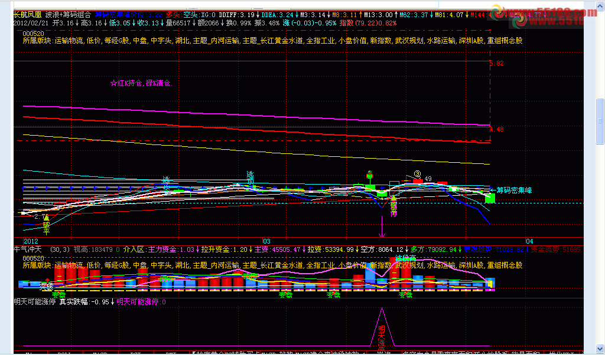
Task: Click the 主力资金:1.03 readout
Action: coord(171,249)
